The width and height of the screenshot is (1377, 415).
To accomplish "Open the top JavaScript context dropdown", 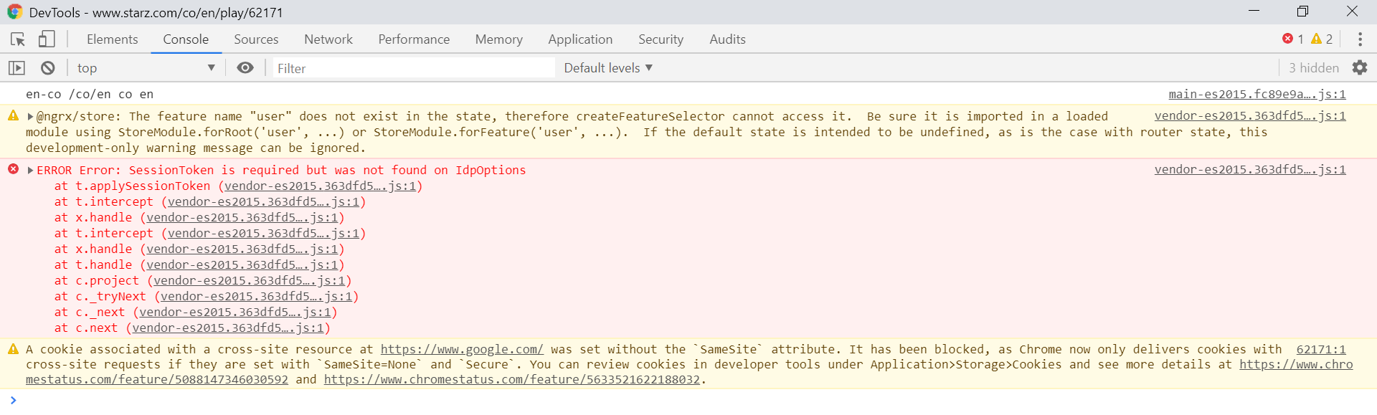I will tap(146, 68).
